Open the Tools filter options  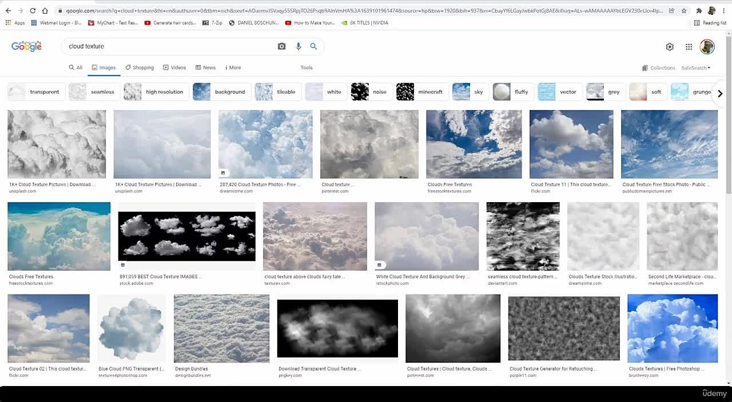coord(307,67)
